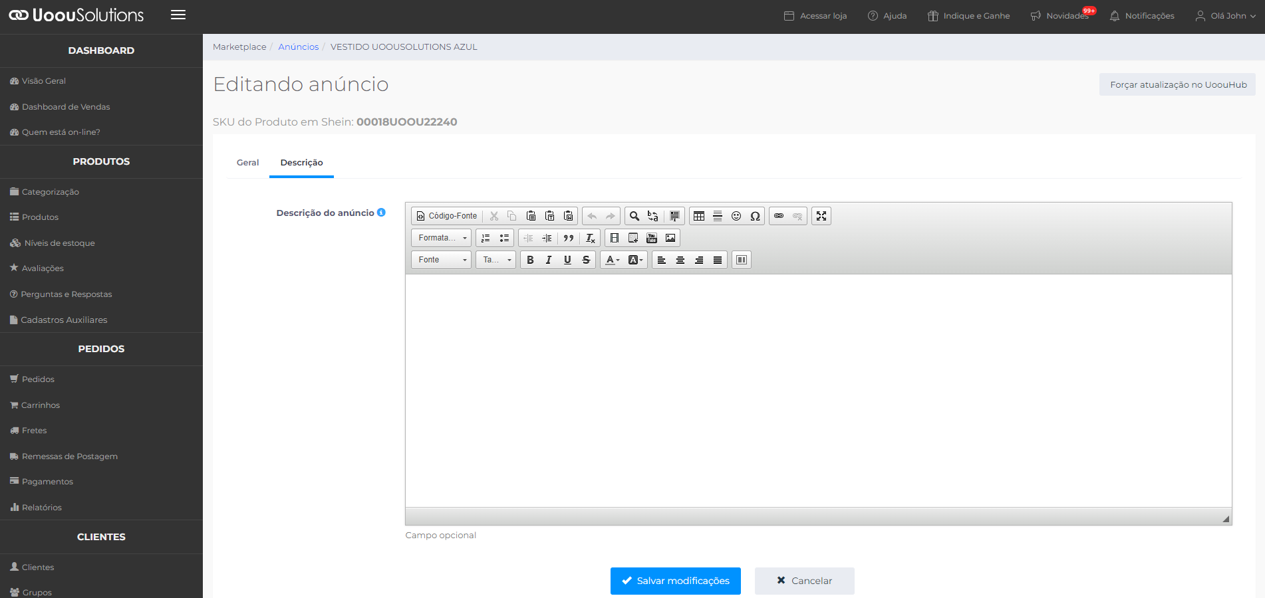Insert a numbered list

click(x=486, y=238)
